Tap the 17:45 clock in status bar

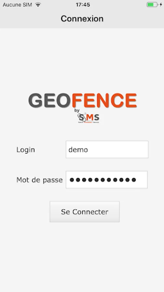click(83, 5)
